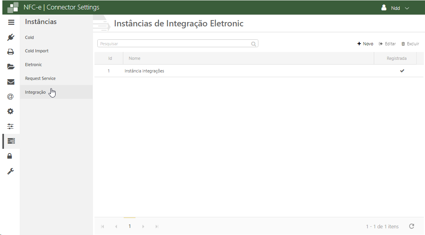The height and width of the screenshot is (235, 425).
Task: Open the folder icon in sidebar
Action: 11,67
